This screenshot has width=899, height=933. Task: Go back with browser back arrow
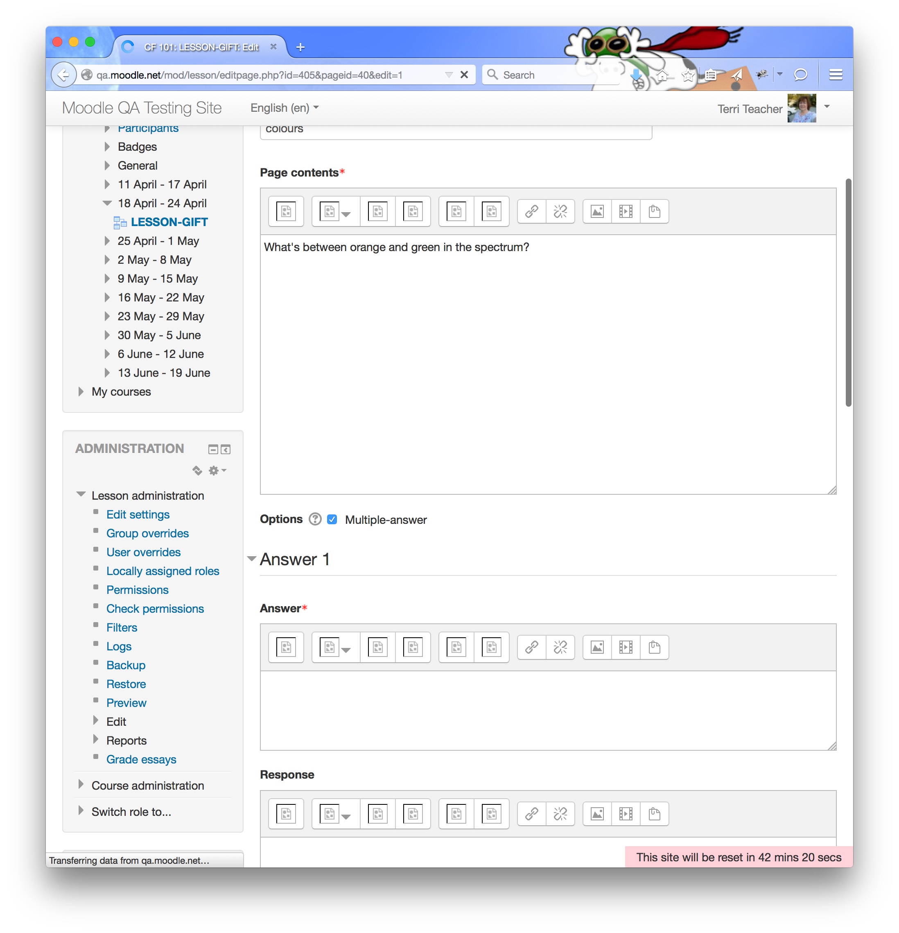click(x=63, y=75)
